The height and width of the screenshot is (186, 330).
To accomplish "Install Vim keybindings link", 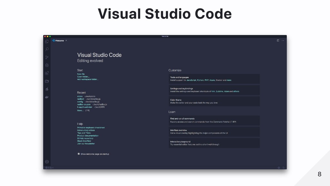I will 213,91.
